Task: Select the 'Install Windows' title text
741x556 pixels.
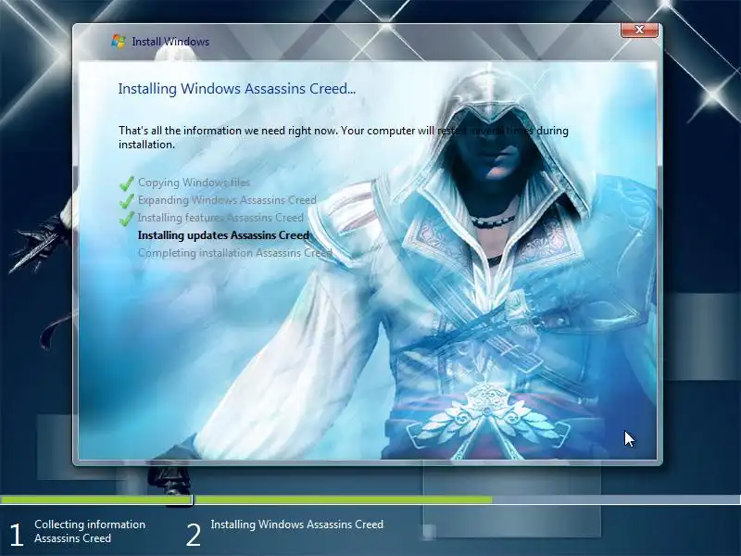Action: click(170, 42)
